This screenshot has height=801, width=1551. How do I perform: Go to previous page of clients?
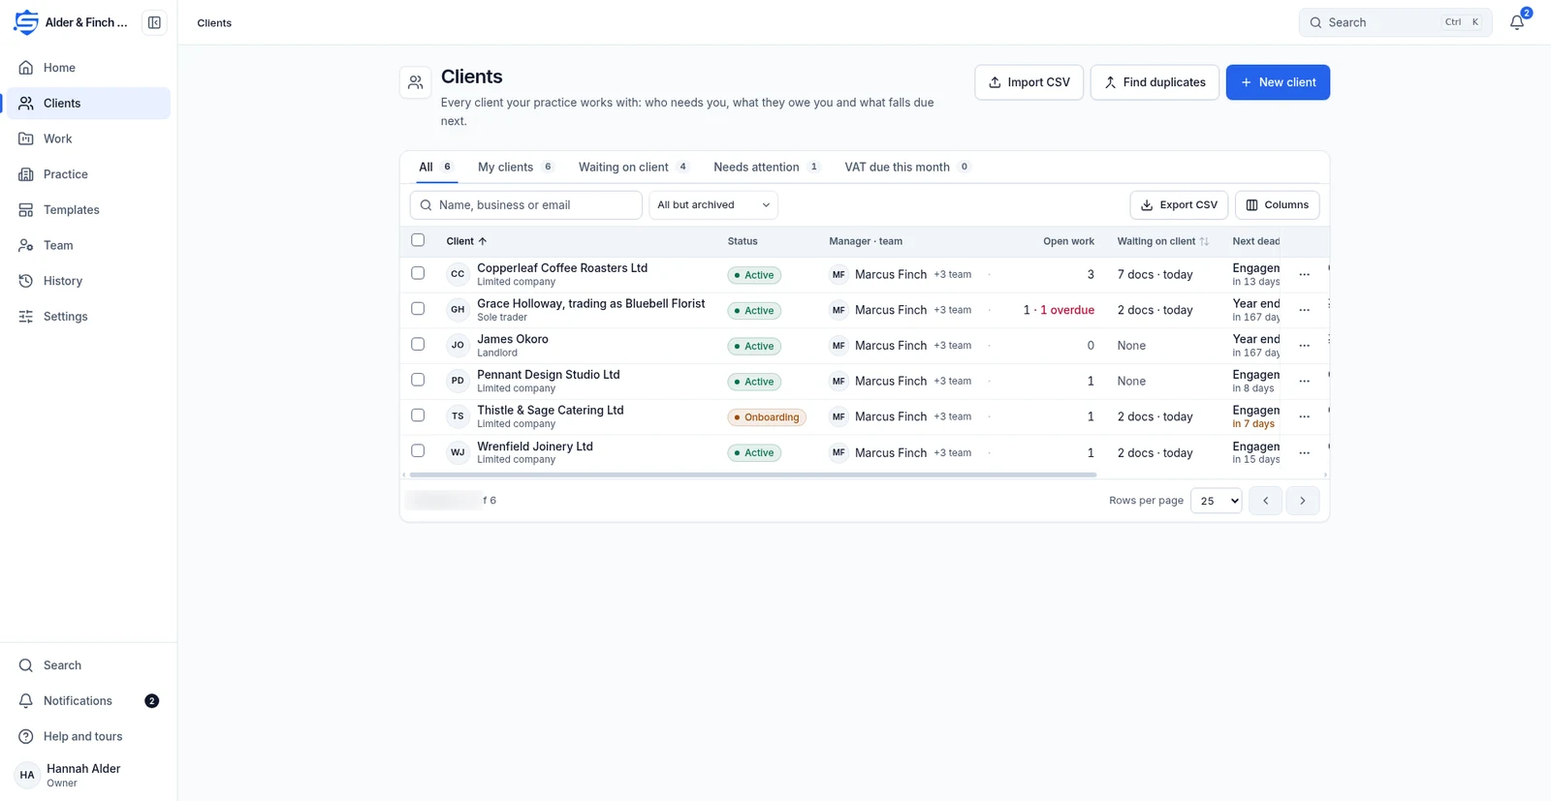coord(1266,501)
